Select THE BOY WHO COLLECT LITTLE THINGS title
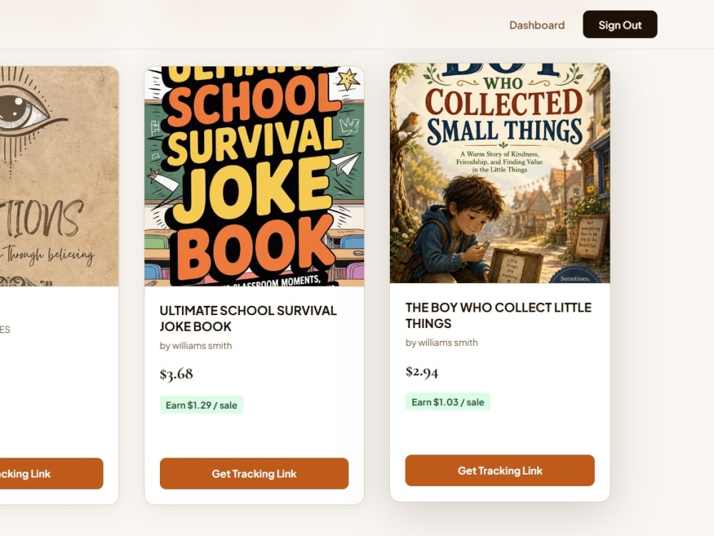Image resolution: width=714 pixels, height=536 pixels. [x=498, y=315]
